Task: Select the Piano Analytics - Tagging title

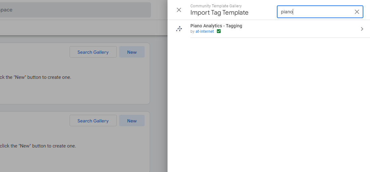Action: click(216, 26)
